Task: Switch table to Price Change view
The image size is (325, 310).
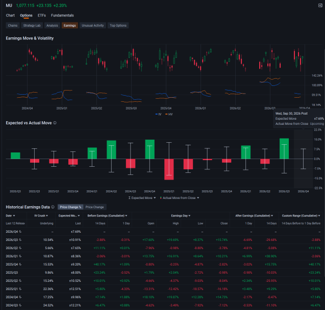Action: point(94,207)
